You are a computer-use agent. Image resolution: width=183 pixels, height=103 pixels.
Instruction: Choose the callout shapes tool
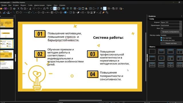56,12
